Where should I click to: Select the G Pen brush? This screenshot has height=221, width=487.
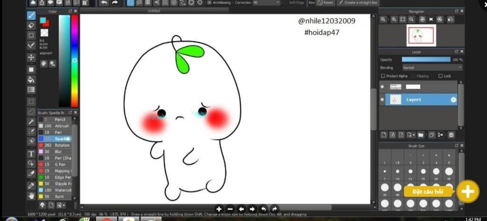point(55,164)
